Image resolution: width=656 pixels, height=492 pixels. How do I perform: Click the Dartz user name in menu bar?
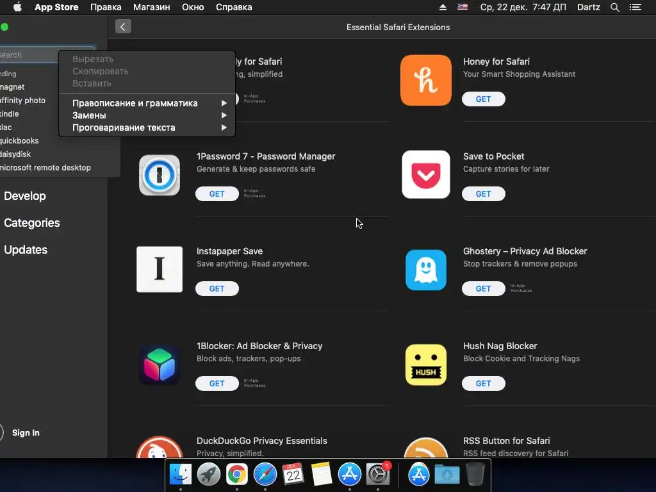click(x=588, y=7)
